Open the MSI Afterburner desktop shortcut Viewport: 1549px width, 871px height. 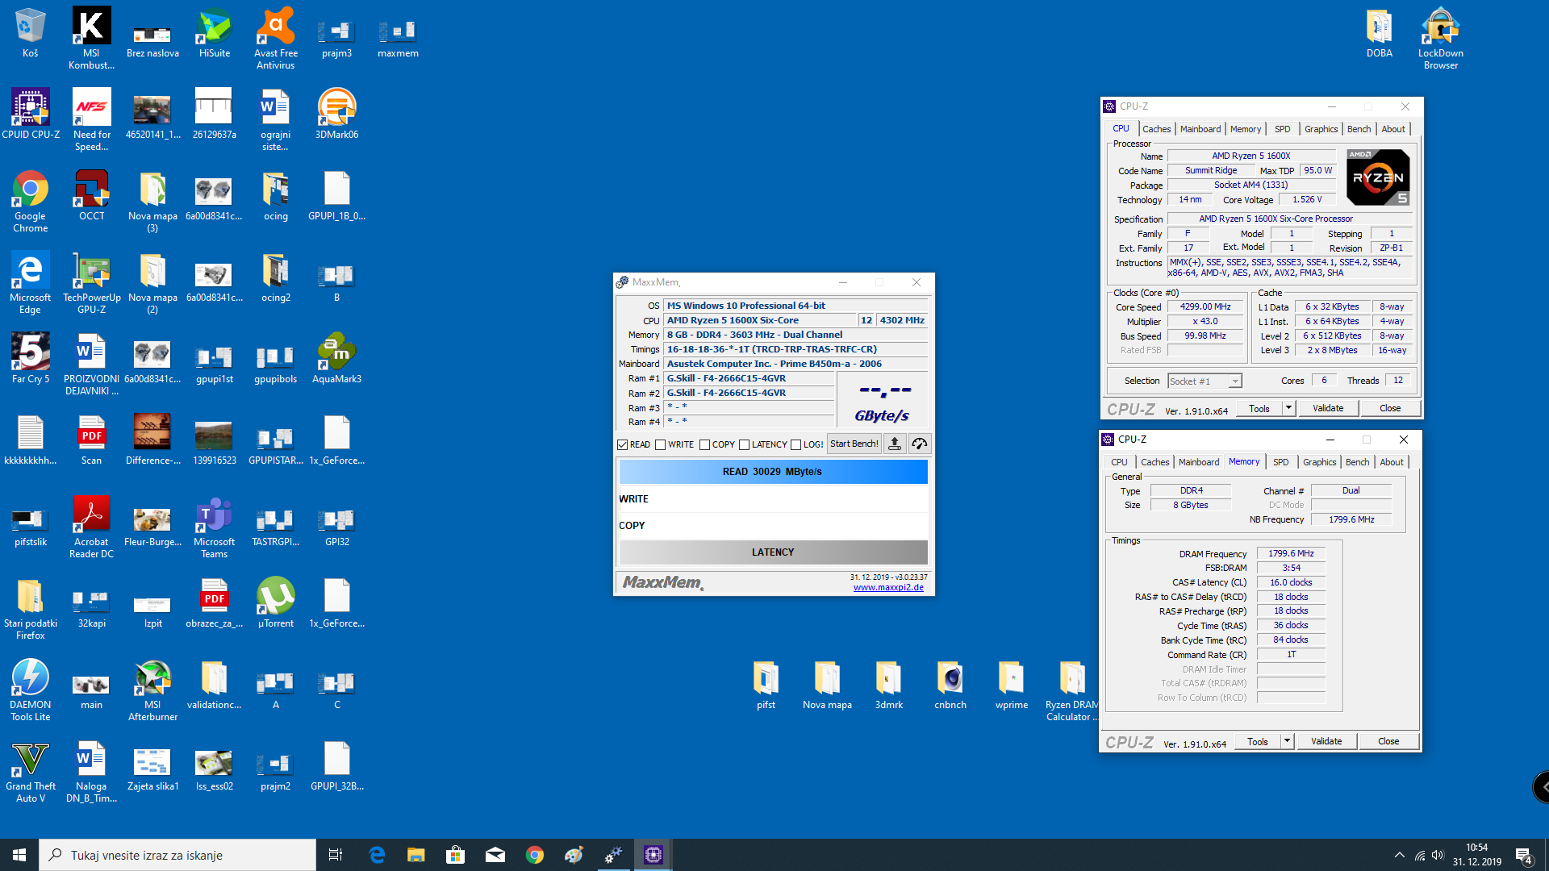(152, 690)
